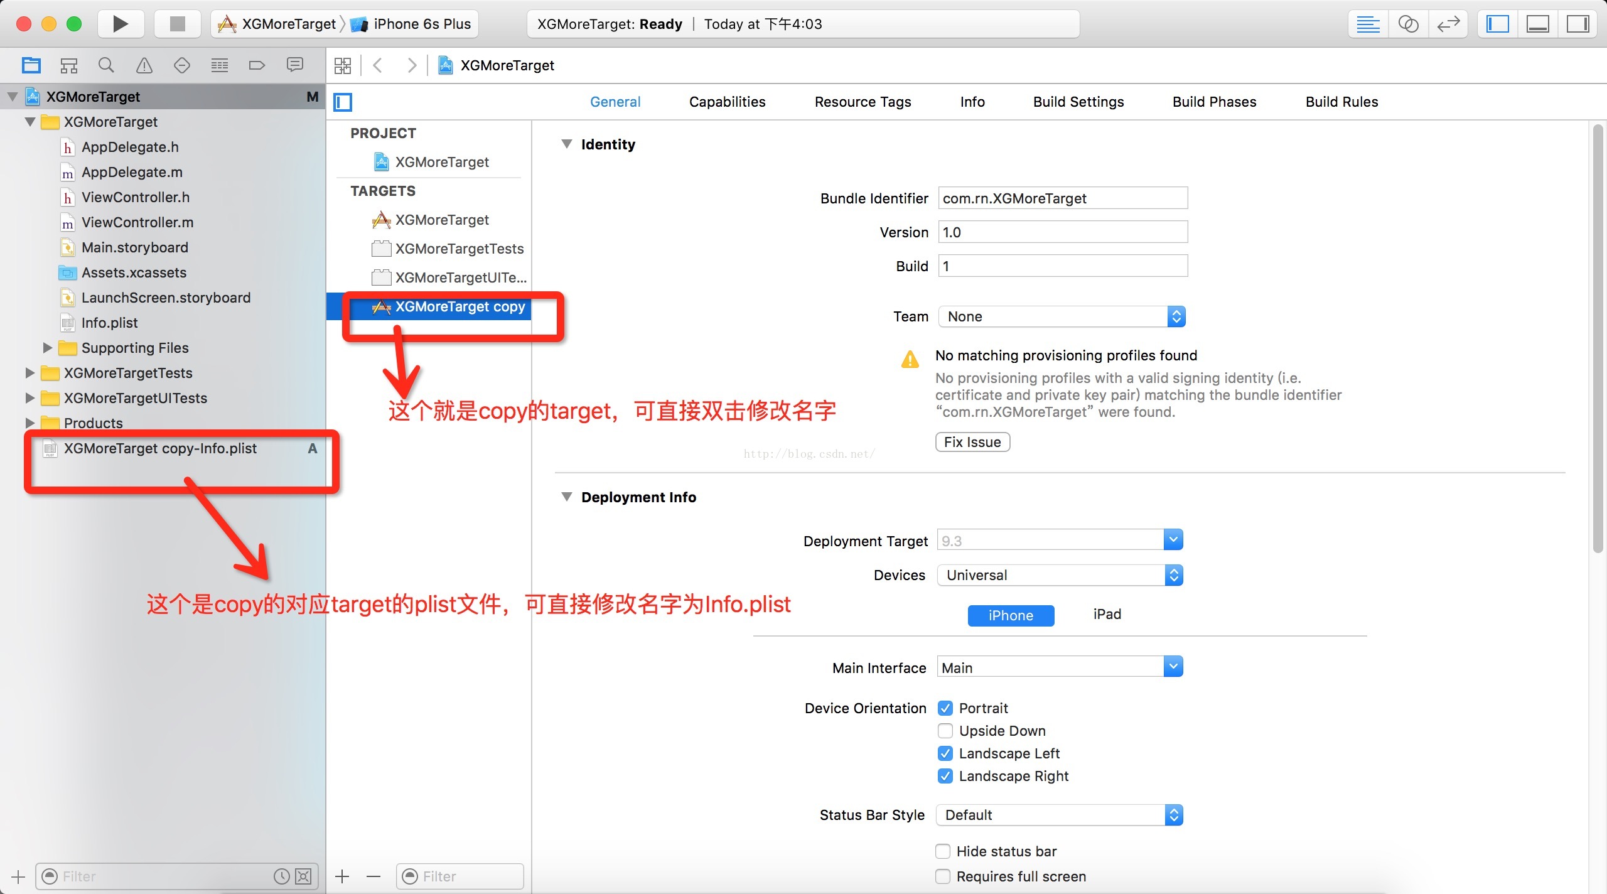Toggle Landscape Right orientation
Image resolution: width=1607 pixels, height=894 pixels.
(945, 776)
